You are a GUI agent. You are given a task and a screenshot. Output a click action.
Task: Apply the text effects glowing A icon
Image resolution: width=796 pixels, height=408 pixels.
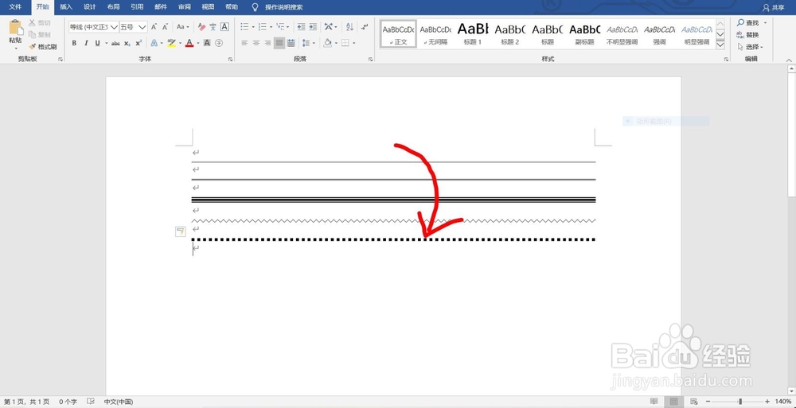coord(154,43)
